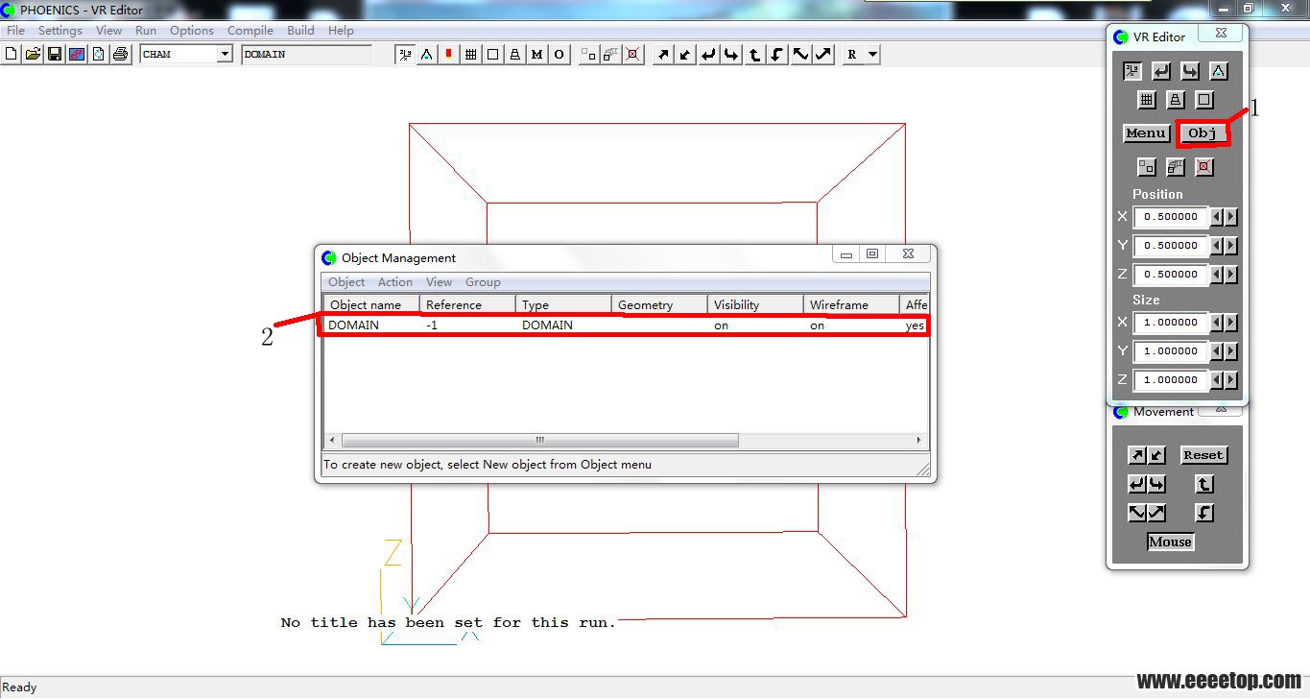
Task: Click the duplicate object icon in VR Editor panel
Action: pyautogui.click(x=1147, y=167)
